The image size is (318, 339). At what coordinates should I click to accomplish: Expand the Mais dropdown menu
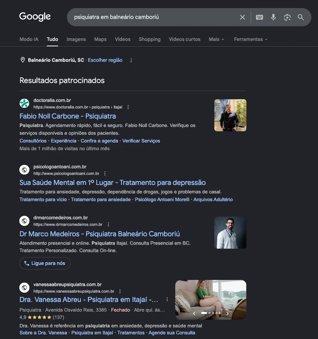(x=216, y=39)
